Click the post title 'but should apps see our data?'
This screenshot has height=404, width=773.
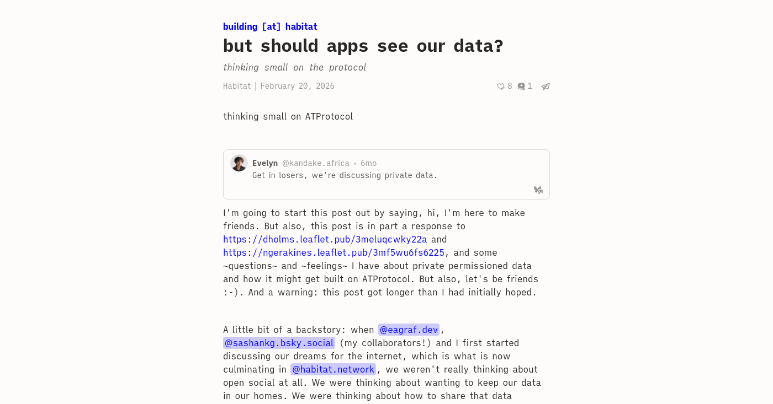pyautogui.click(x=363, y=46)
